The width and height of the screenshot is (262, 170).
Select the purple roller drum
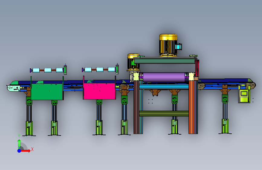click(164, 77)
